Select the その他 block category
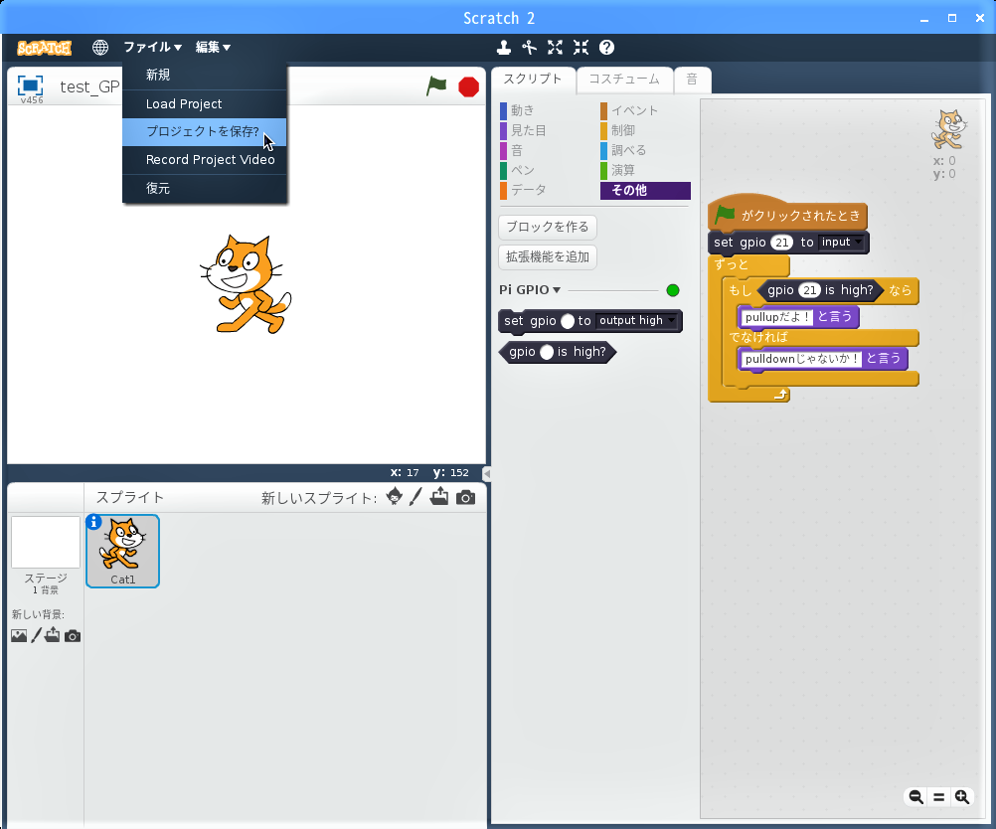This screenshot has width=996, height=829. pyautogui.click(x=645, y=191)
